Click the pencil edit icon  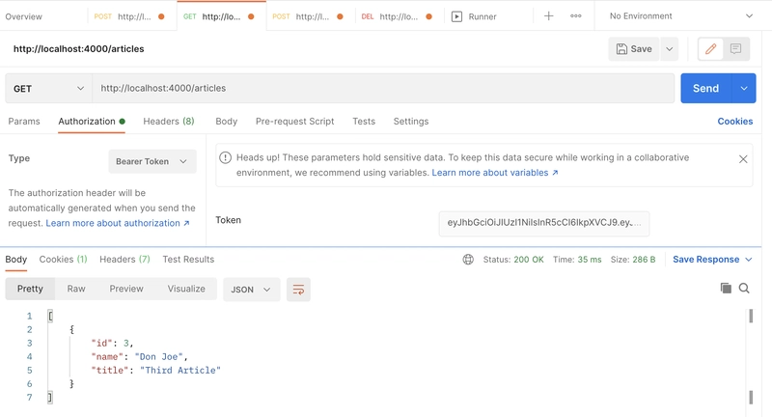710,49
